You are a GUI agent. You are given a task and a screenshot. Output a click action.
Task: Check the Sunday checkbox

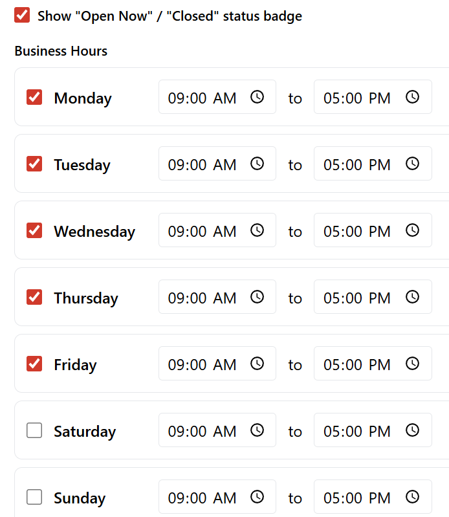pyautogui.click(x=34, y=497)
